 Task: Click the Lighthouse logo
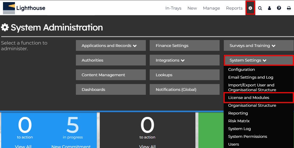click(24, 8)
